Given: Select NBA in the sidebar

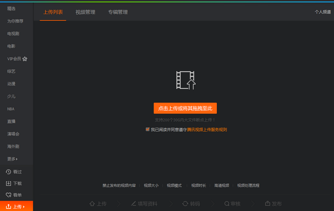Looking at the screenshot, I should pos(11,109).
